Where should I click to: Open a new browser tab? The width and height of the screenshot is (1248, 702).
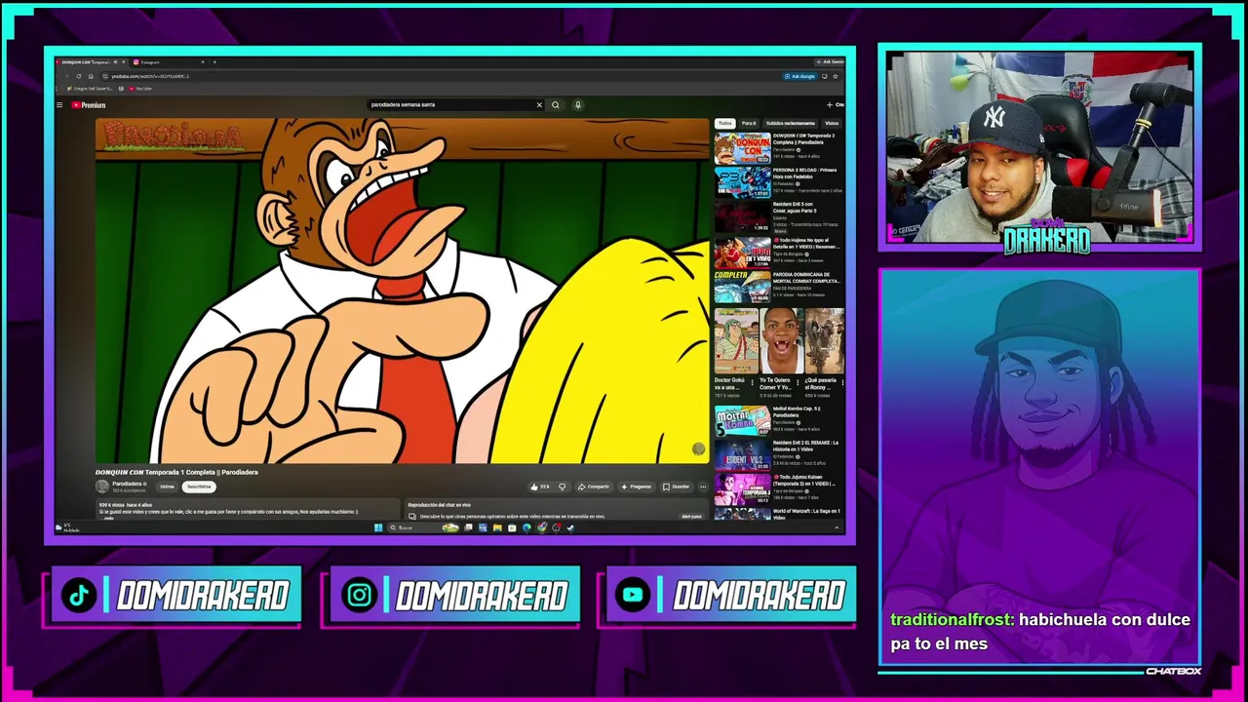click(x=214, y=62)
